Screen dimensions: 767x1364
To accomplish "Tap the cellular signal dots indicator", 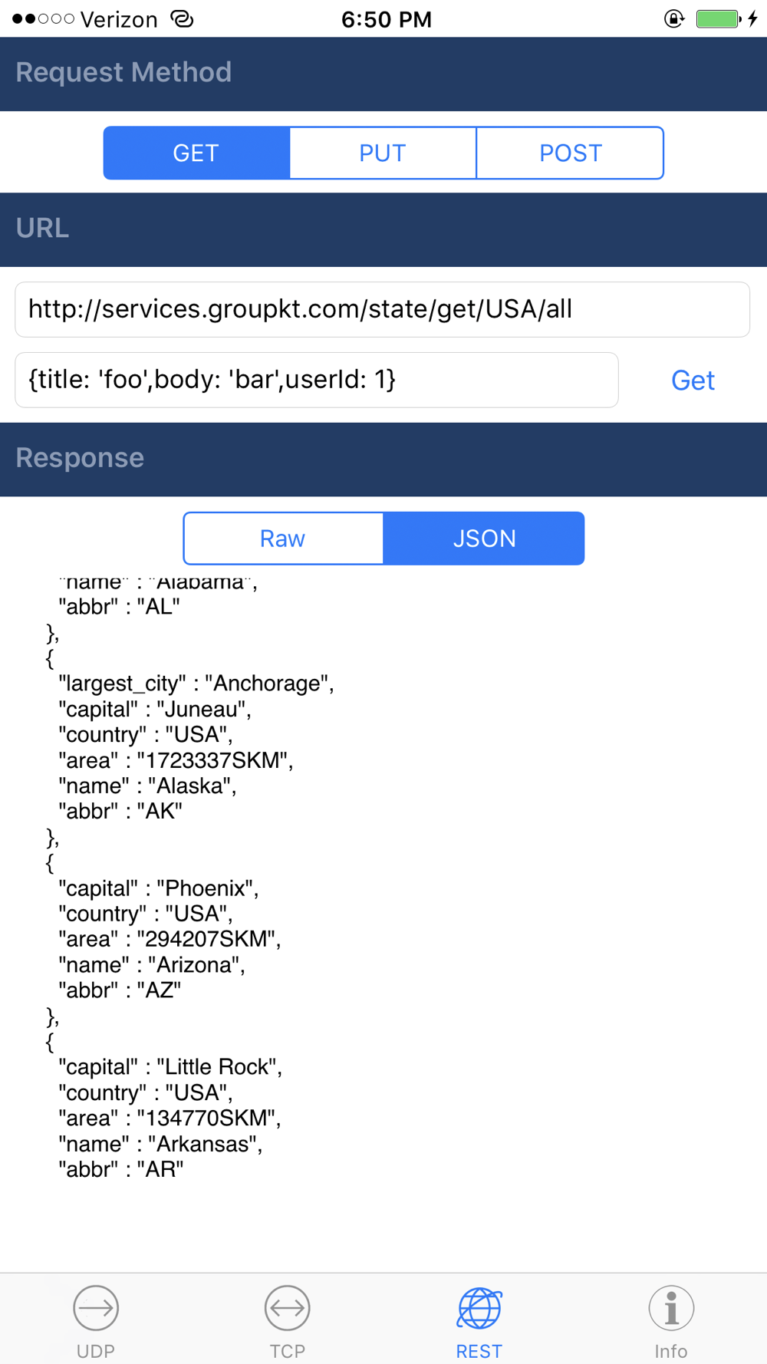I will coord(43,18).
